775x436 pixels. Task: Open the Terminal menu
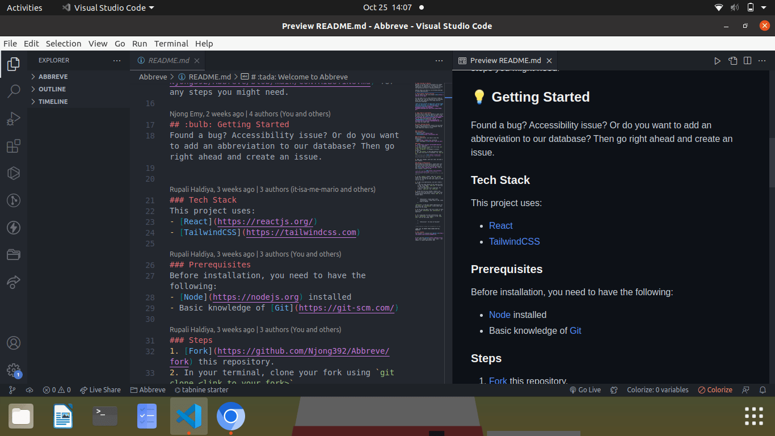coord(171,44)
